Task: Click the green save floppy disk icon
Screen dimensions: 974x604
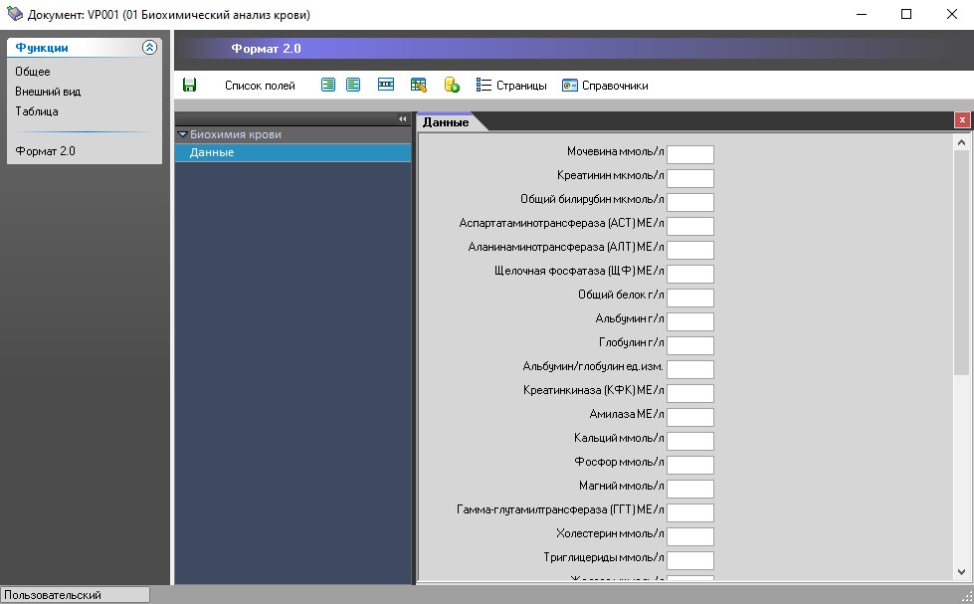Action: 189,86
